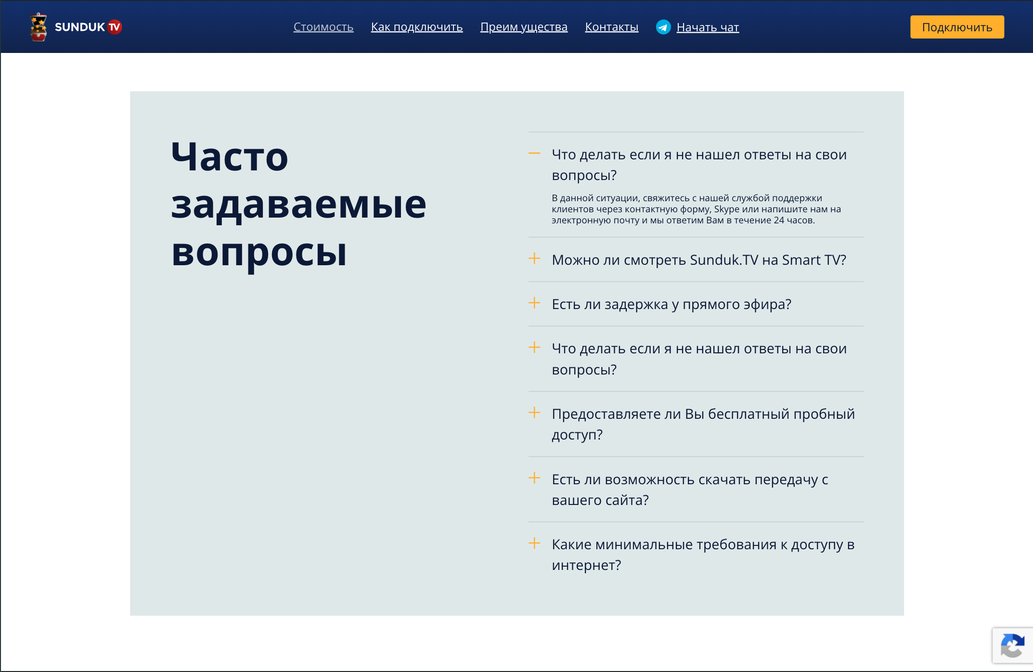The width and height of the screenshot is (1033, 672).
Task: Expand plus icon for Есть ли задержка question
Action: [x=534, y=303]
